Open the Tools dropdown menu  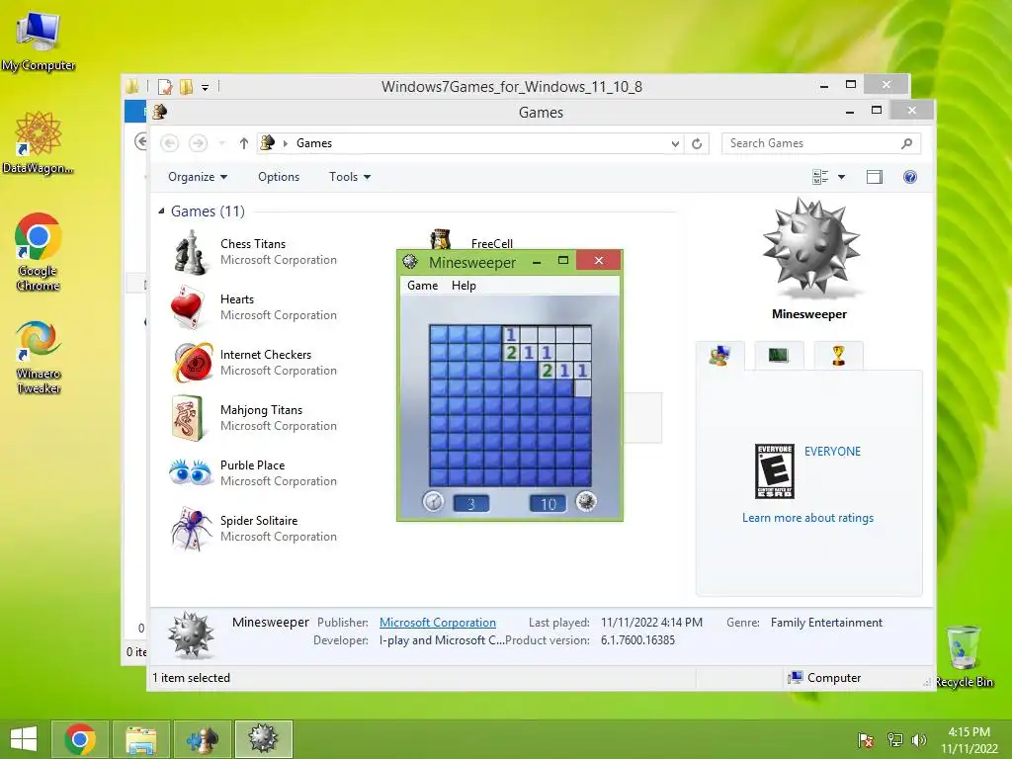pyautogui.click(x=350, y=177)
